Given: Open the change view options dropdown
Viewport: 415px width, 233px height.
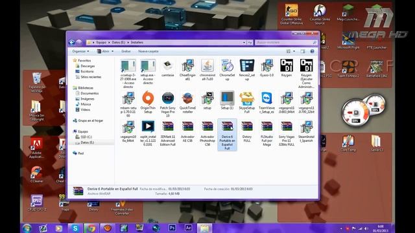Looking at the screenshot, I should pos(294,51).
